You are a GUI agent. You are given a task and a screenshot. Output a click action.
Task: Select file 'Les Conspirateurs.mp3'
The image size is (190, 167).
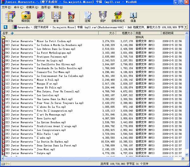tap(35, 130)
